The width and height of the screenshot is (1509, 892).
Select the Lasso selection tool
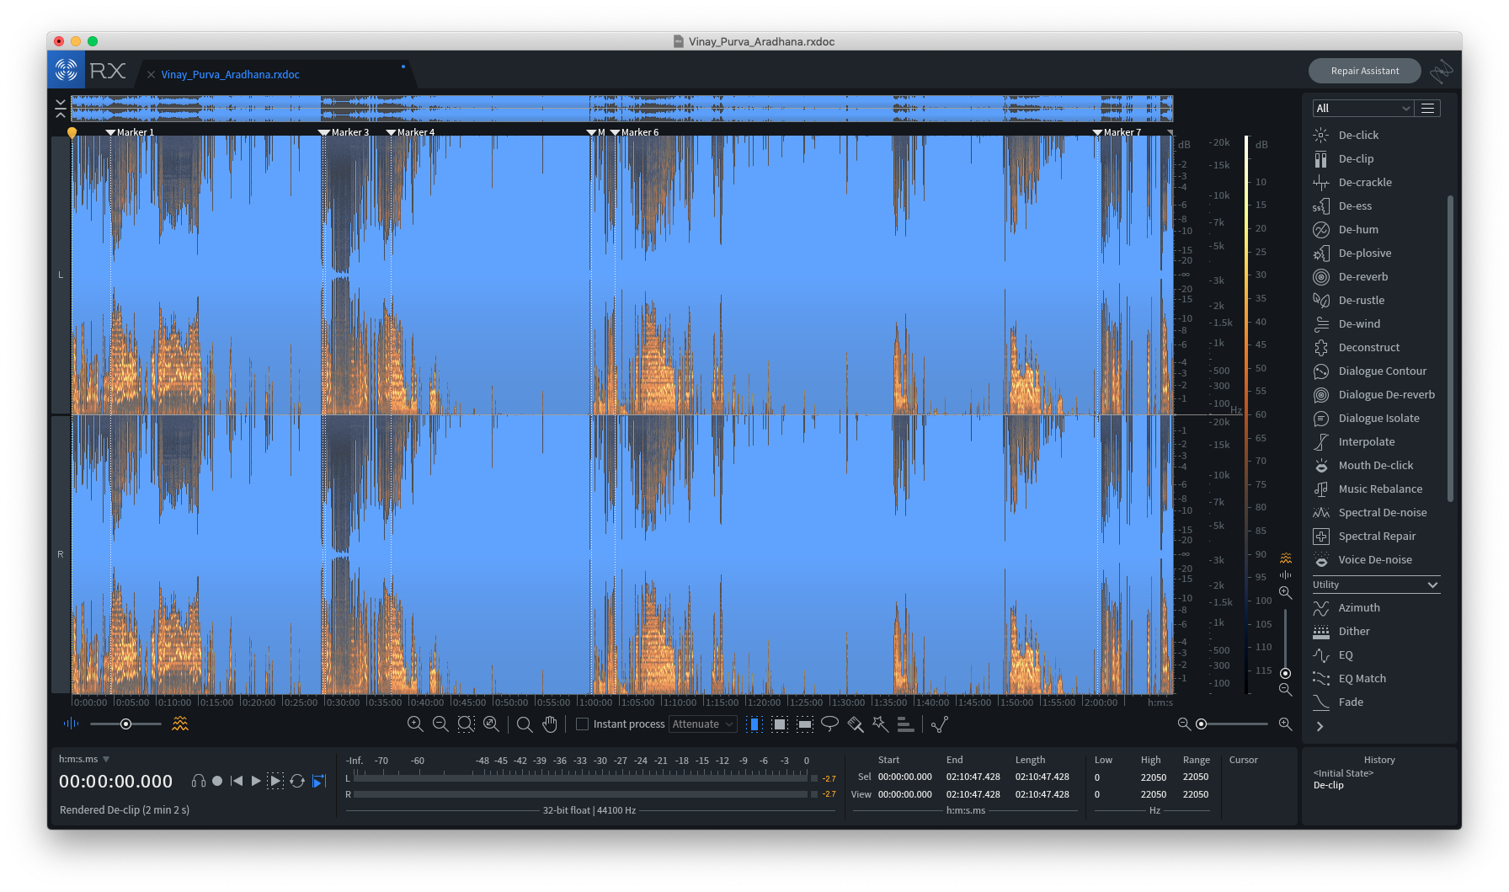pyautogui.click(x=831, y=724)
